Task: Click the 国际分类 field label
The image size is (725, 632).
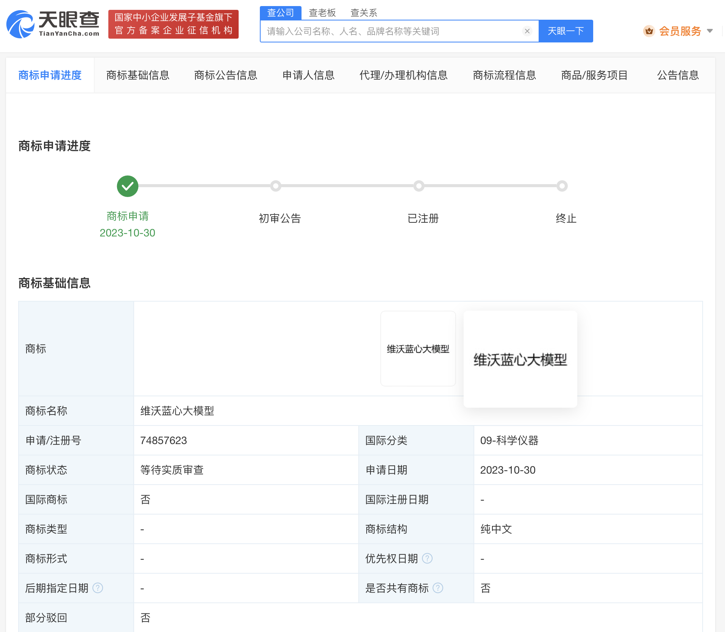Action: (386, 440)
